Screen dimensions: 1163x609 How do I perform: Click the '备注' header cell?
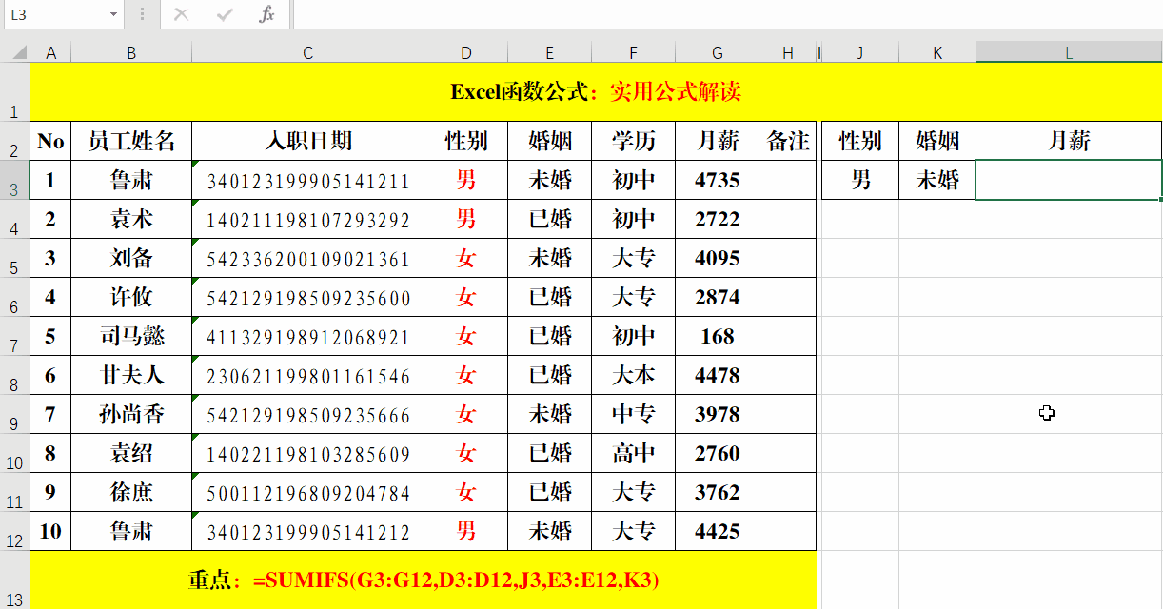[788, 141]
